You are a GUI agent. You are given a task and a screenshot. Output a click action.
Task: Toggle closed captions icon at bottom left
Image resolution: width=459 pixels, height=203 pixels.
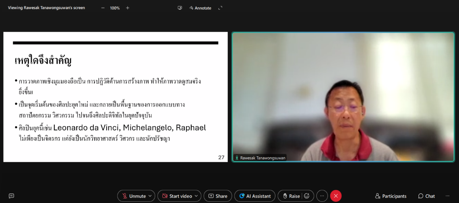(x=11, y=196)
